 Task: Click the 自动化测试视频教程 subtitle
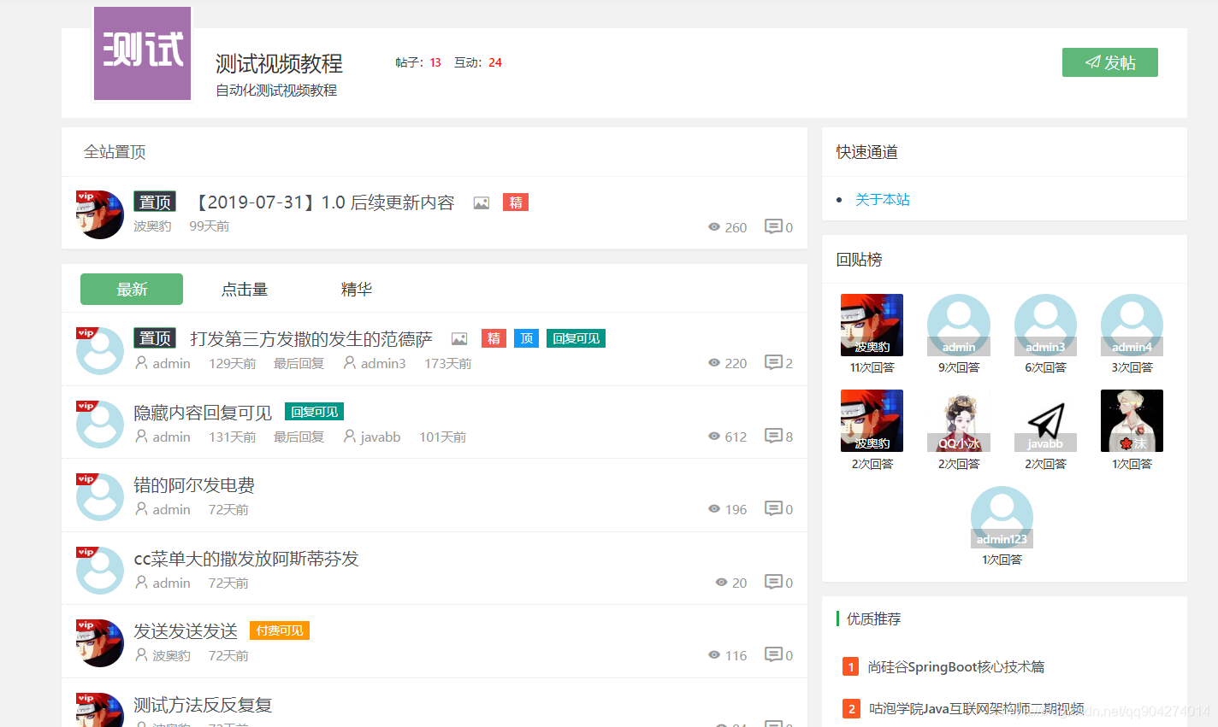coord(276,90)
